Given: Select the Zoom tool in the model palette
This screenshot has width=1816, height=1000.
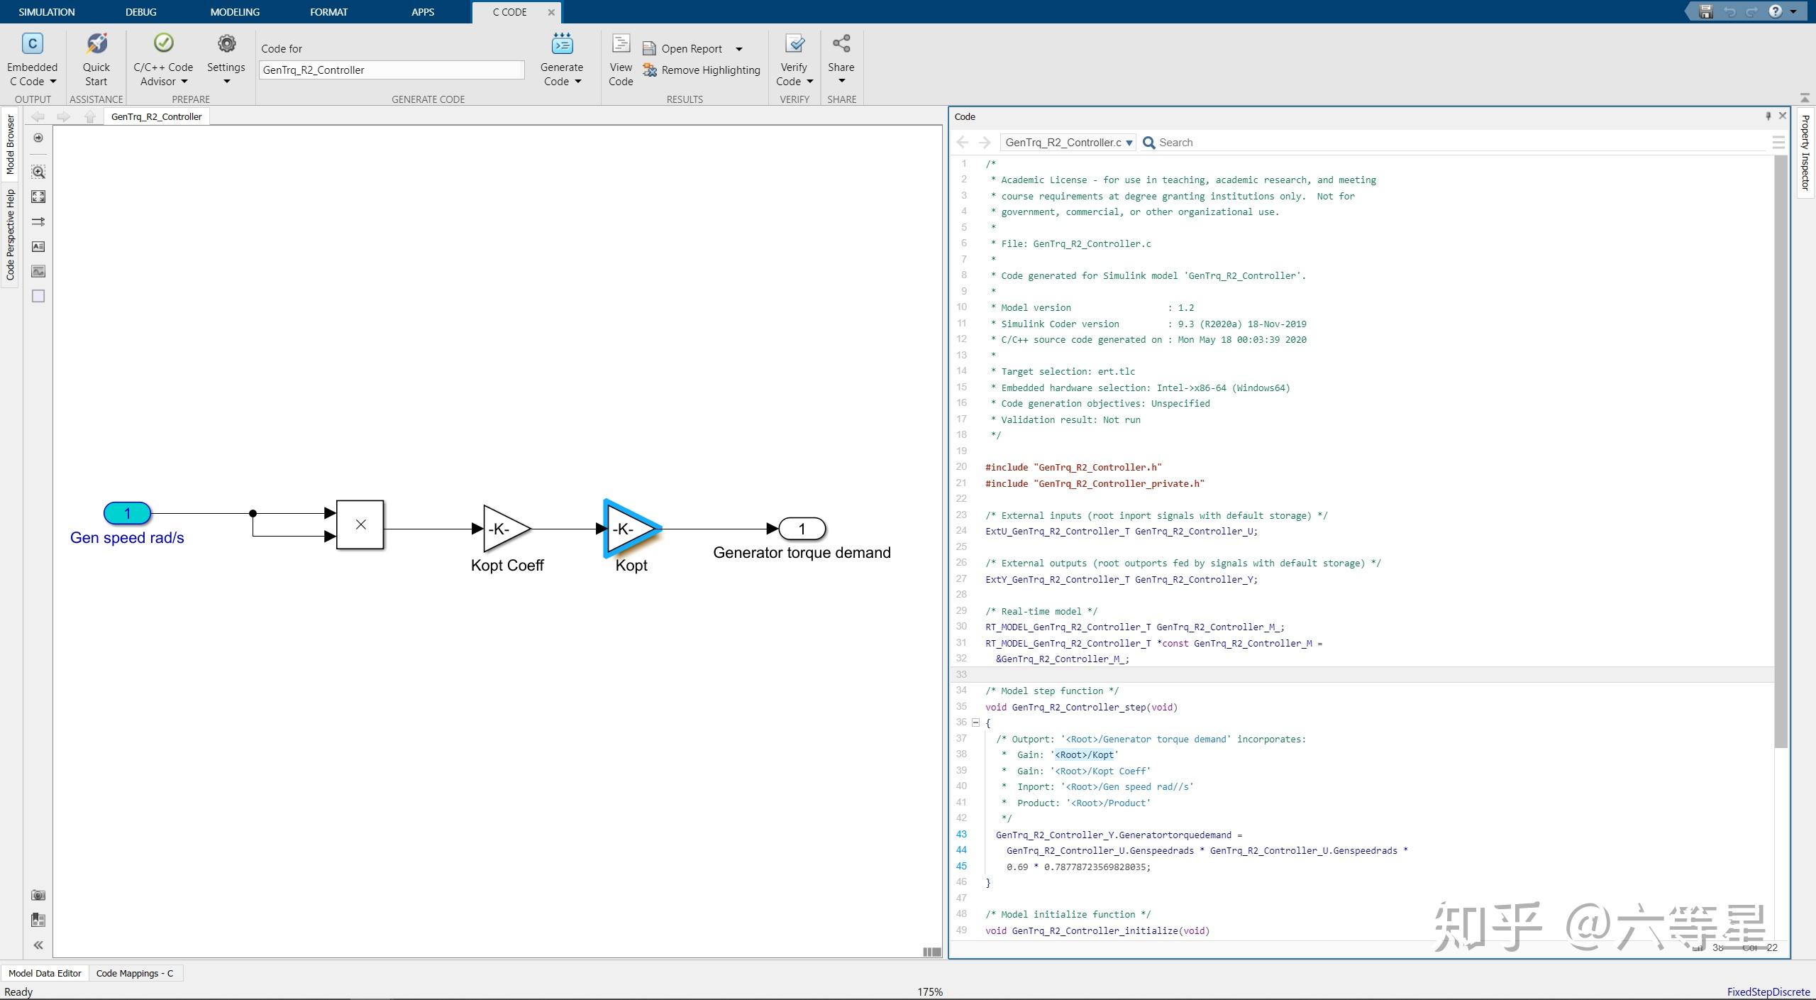Looking at the screenshot, I should click(38, 171).
